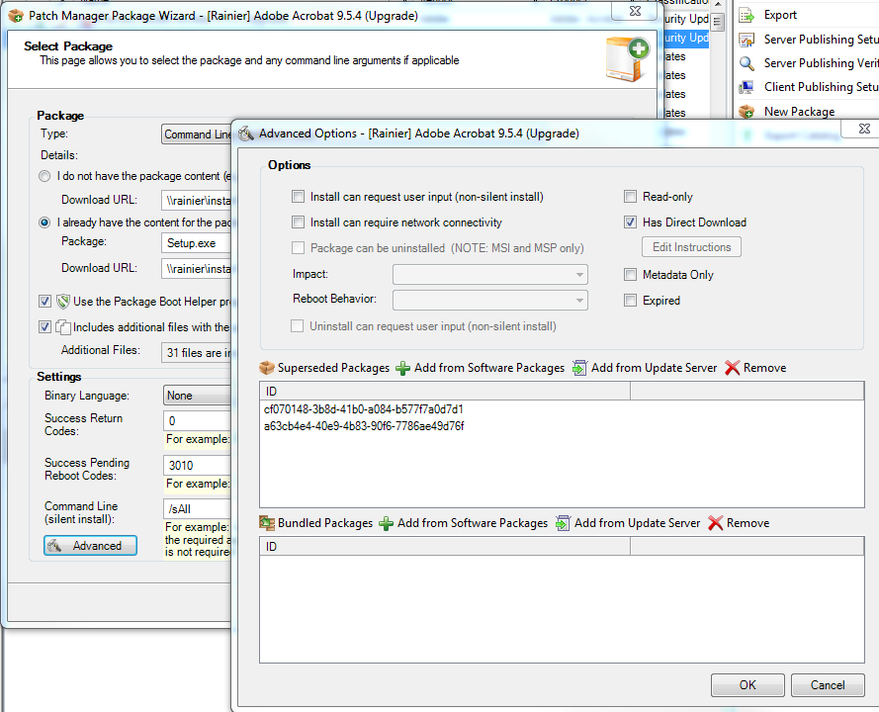Close the Package Wizard window

point(634,11)
